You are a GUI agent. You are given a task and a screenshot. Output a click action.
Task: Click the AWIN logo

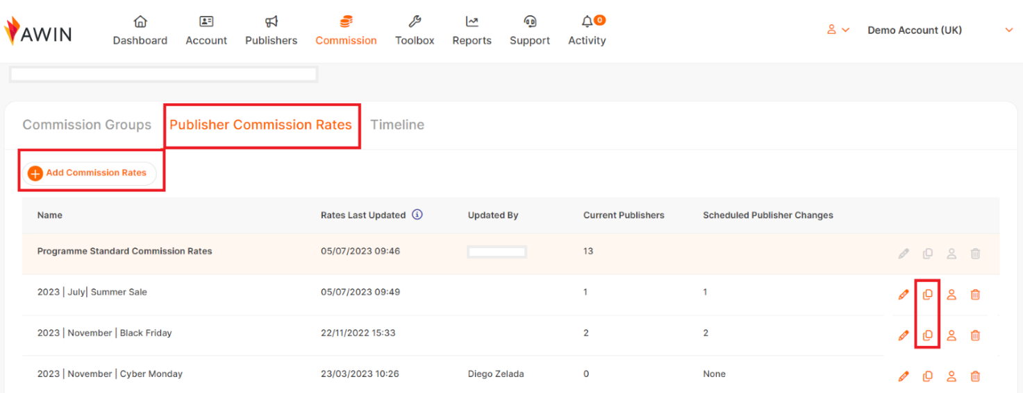tap(38, 31)
